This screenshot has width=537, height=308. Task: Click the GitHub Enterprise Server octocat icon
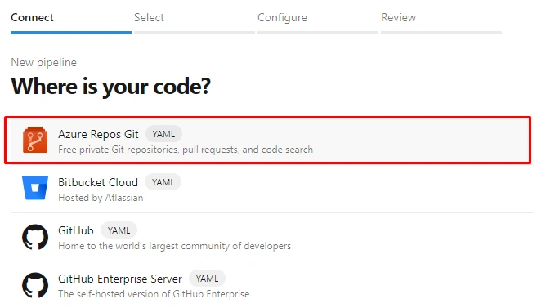(35, 285)
